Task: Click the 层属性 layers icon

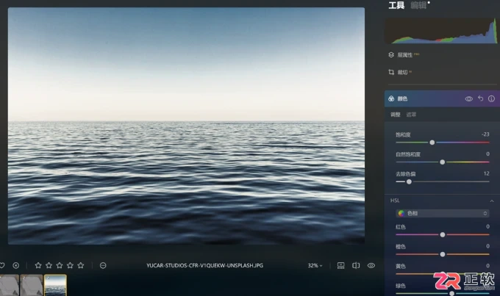Action: coord(391,55)
